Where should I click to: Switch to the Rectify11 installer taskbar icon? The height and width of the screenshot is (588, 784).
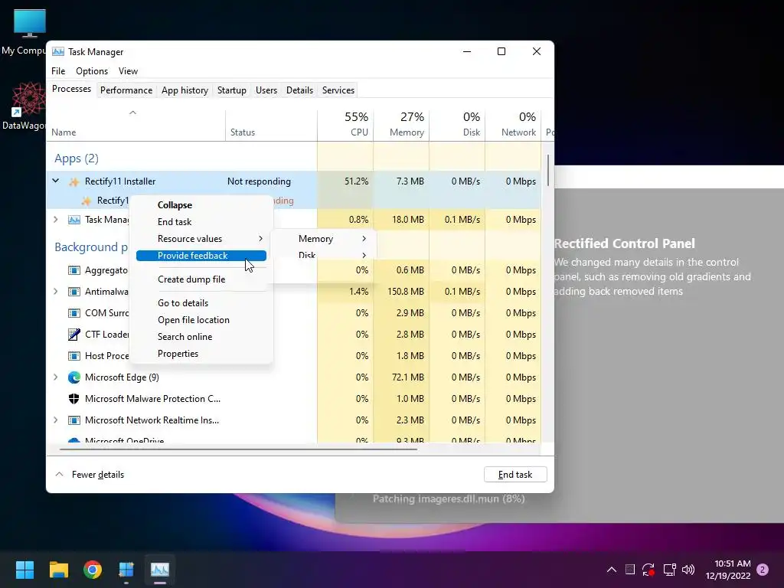126,570
